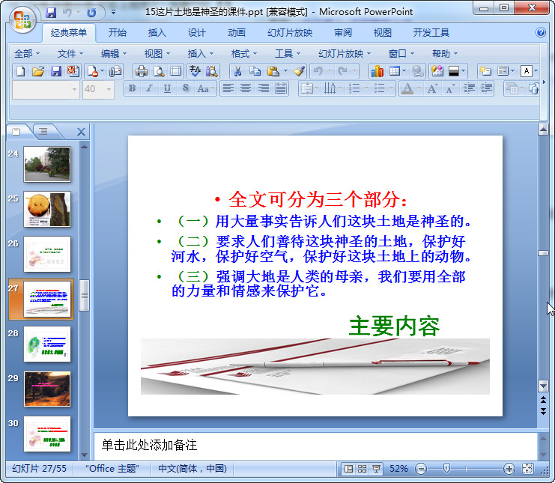
Task: Toggle text Shadow formatting
Action: pos(185,88)
